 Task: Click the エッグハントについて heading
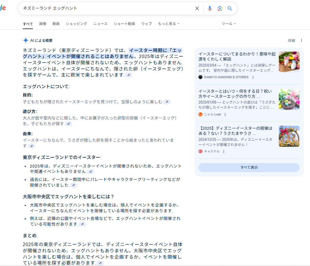click(x=46, y=86)
